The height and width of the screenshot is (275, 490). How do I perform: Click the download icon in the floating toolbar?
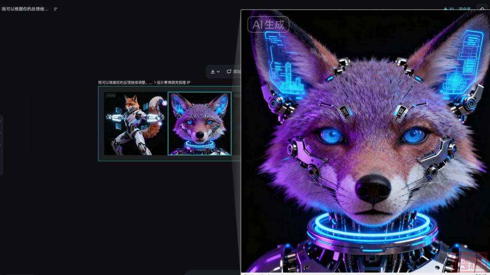pyautogui.click(x=213, y=72)
